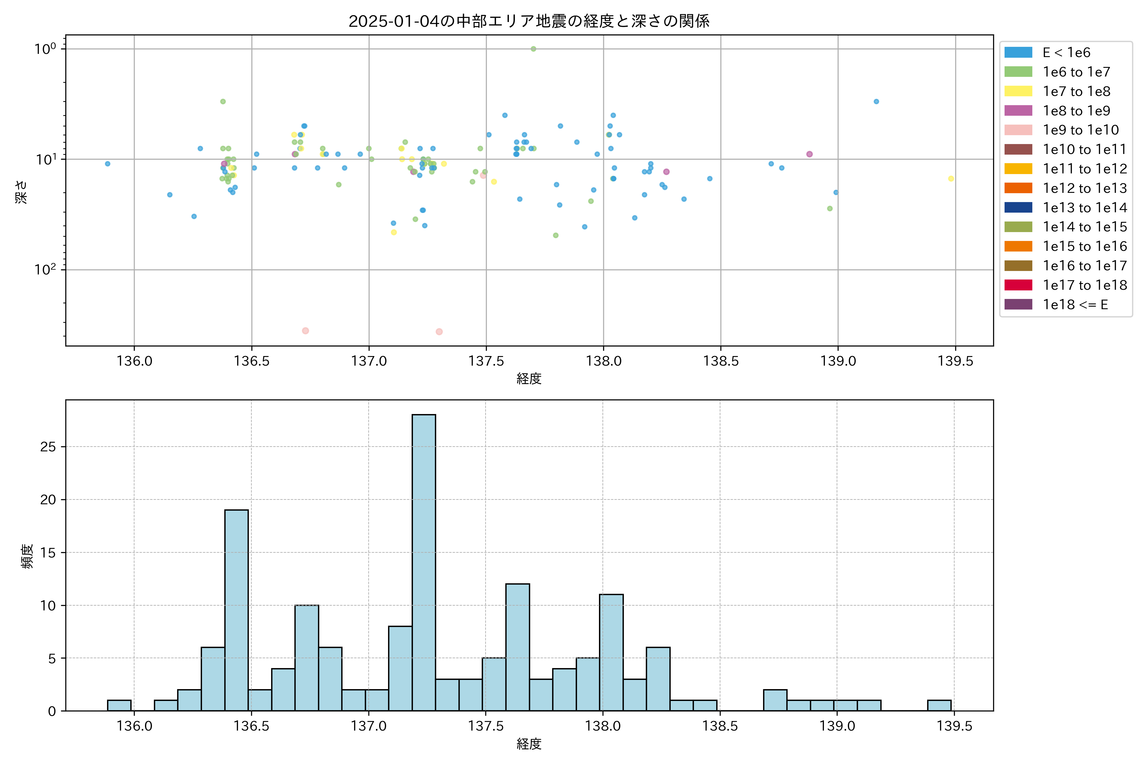This screenshot has width=1147, height=765.
Task: Click the leftmost histogram bar near 135.9
Action: (119, 705)
